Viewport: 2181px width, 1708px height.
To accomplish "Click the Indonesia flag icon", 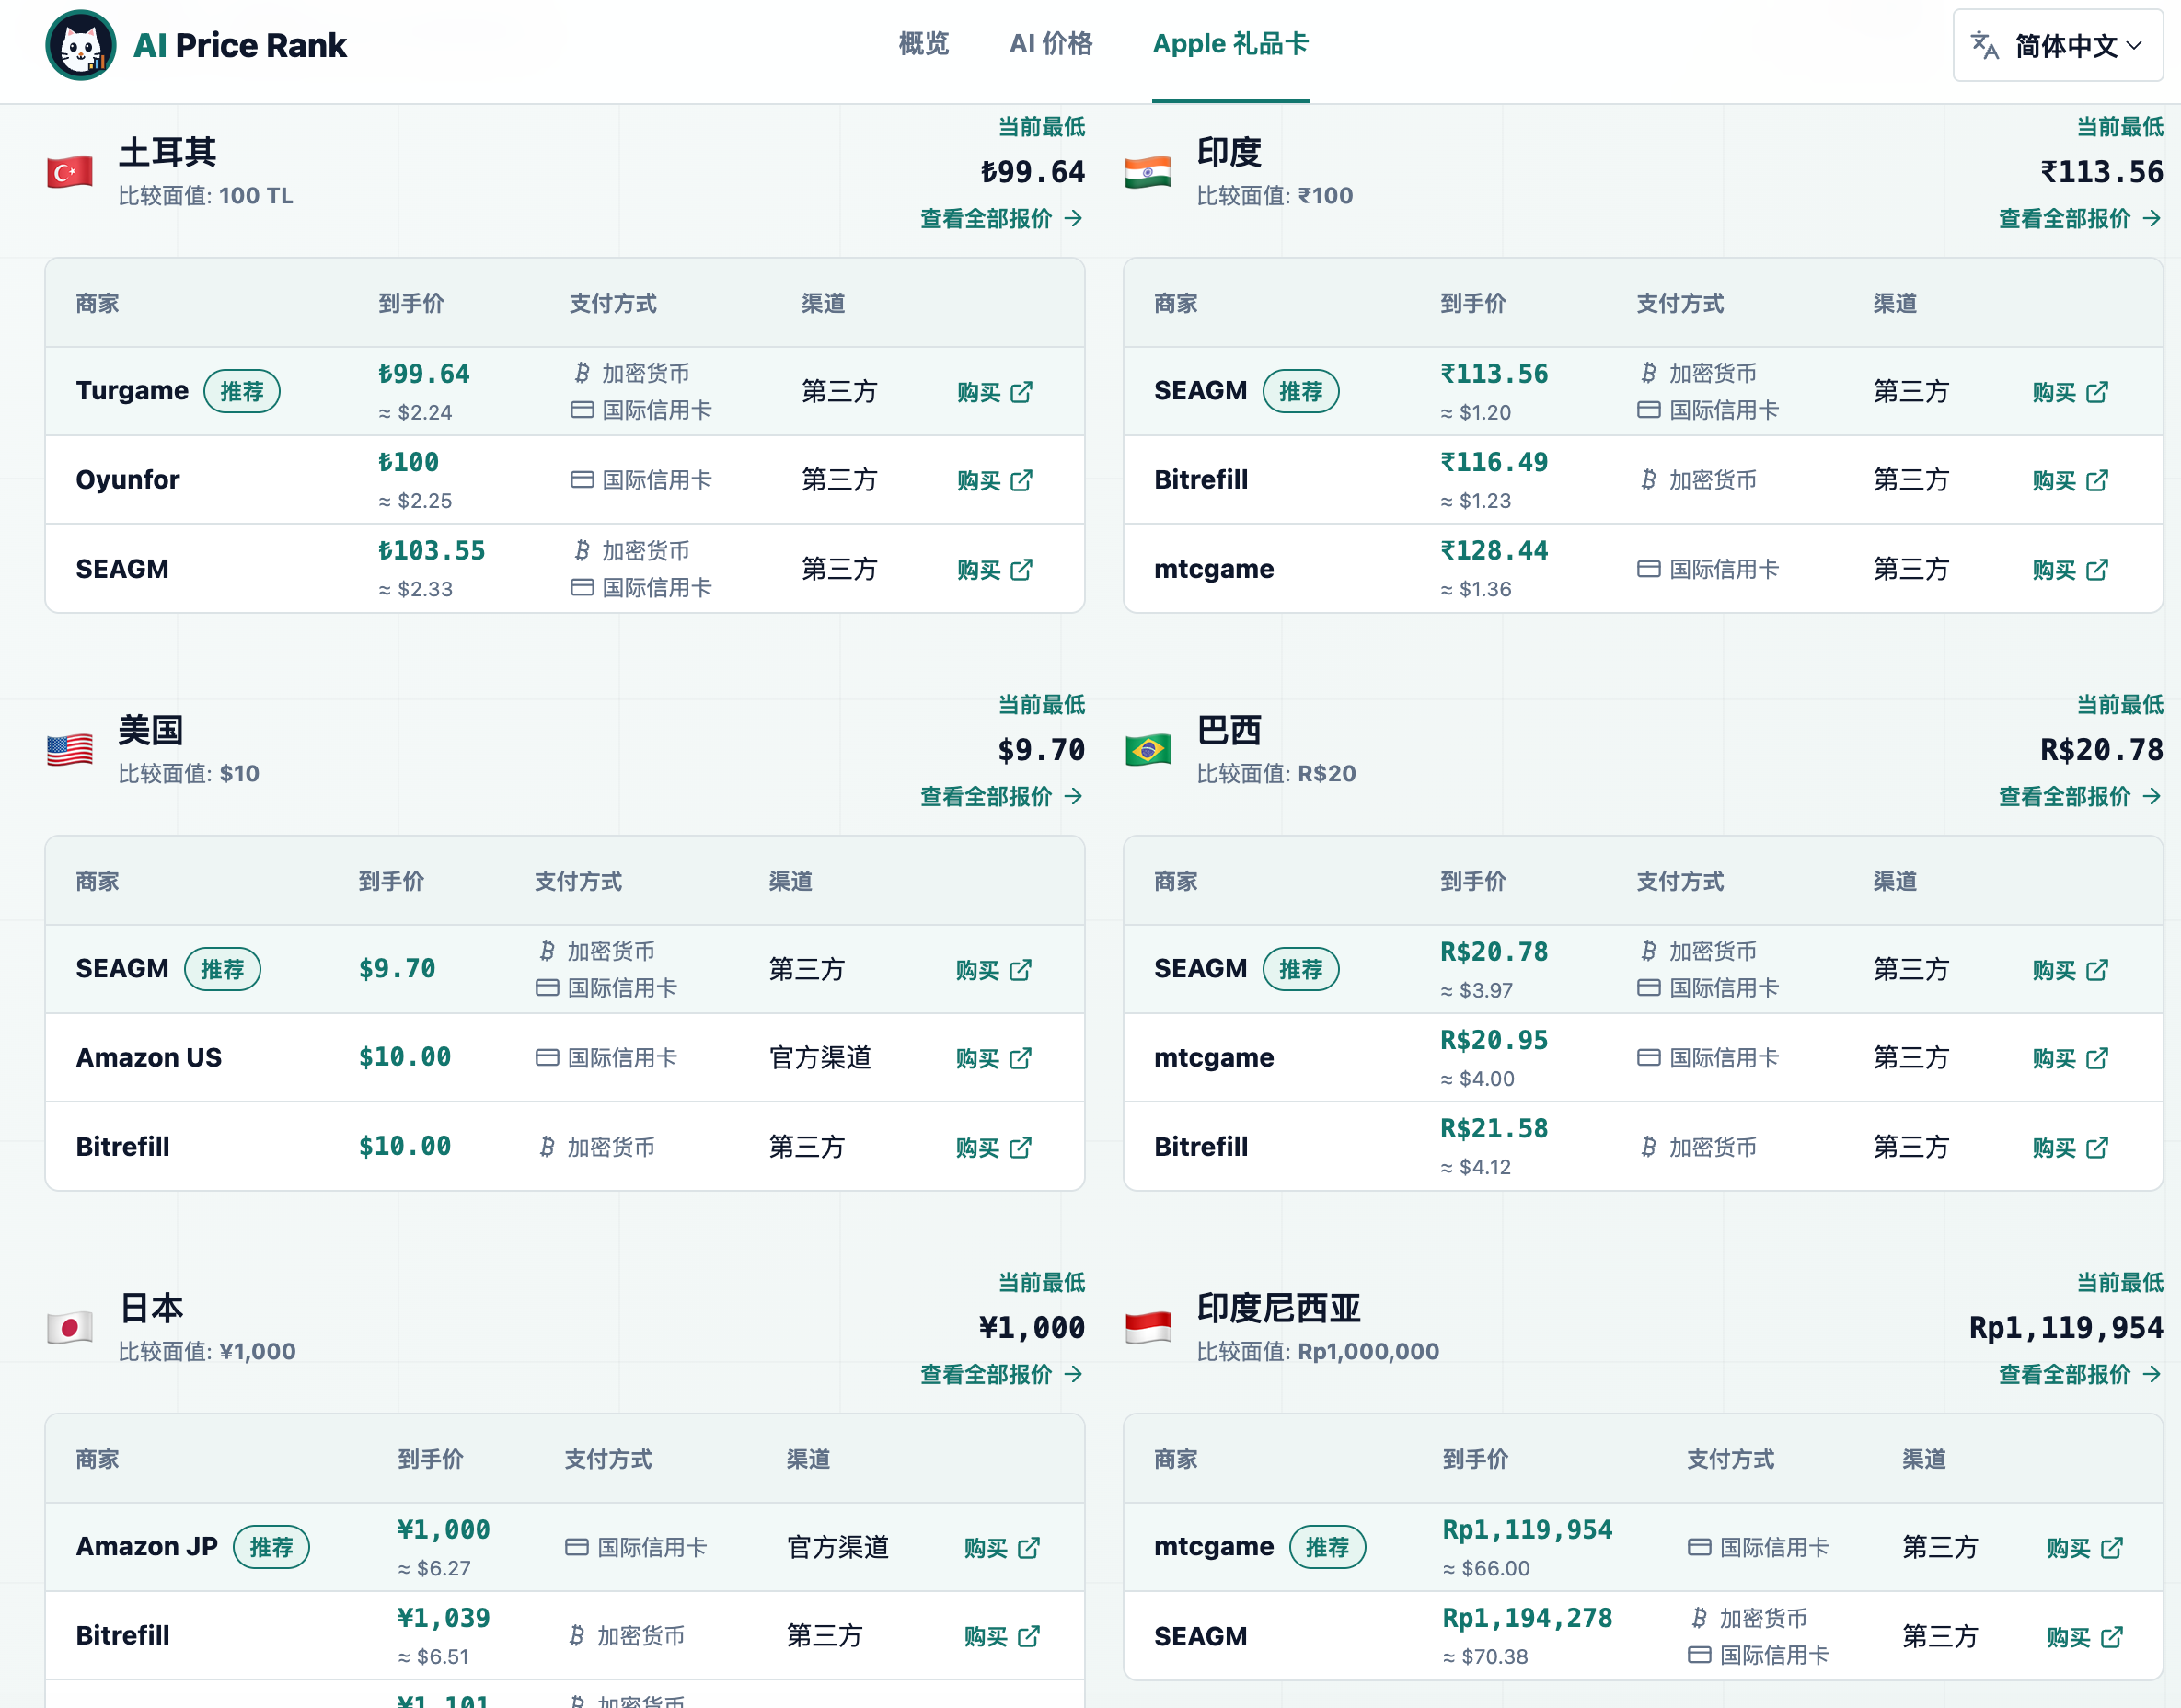I will [x=1148, y=1328].
